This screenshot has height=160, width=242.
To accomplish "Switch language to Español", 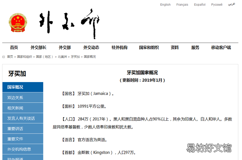I will pyautogui.click(x=200, y=5).
